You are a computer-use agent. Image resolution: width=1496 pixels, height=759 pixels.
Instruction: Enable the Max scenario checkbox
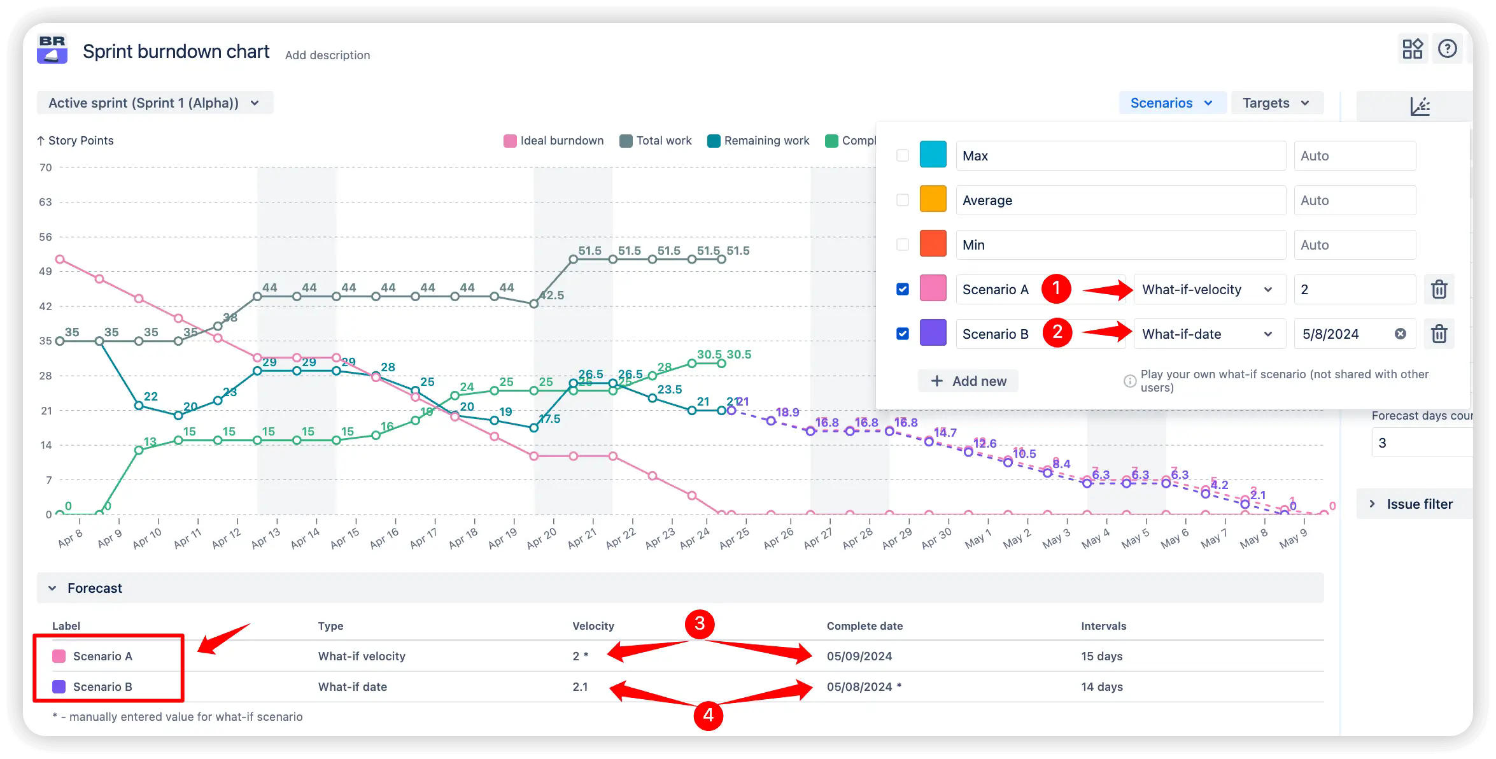tap(902, 155)
